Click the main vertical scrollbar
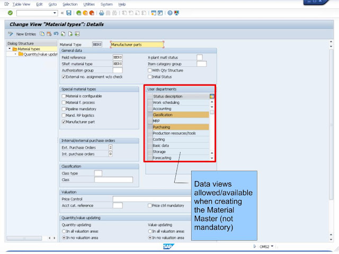Image resolution: width=339 pixels, height=254 pixels. tap(331, 124)
